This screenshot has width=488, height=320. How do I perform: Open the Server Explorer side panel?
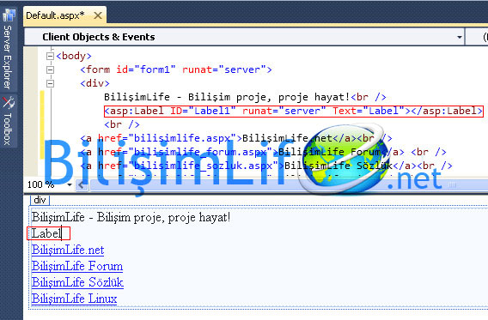(8, 50)
